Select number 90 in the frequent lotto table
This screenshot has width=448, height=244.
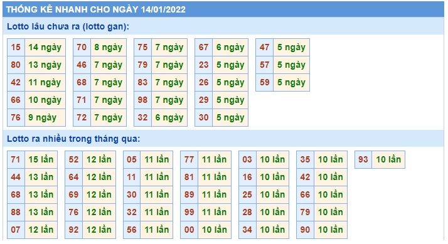305,230
